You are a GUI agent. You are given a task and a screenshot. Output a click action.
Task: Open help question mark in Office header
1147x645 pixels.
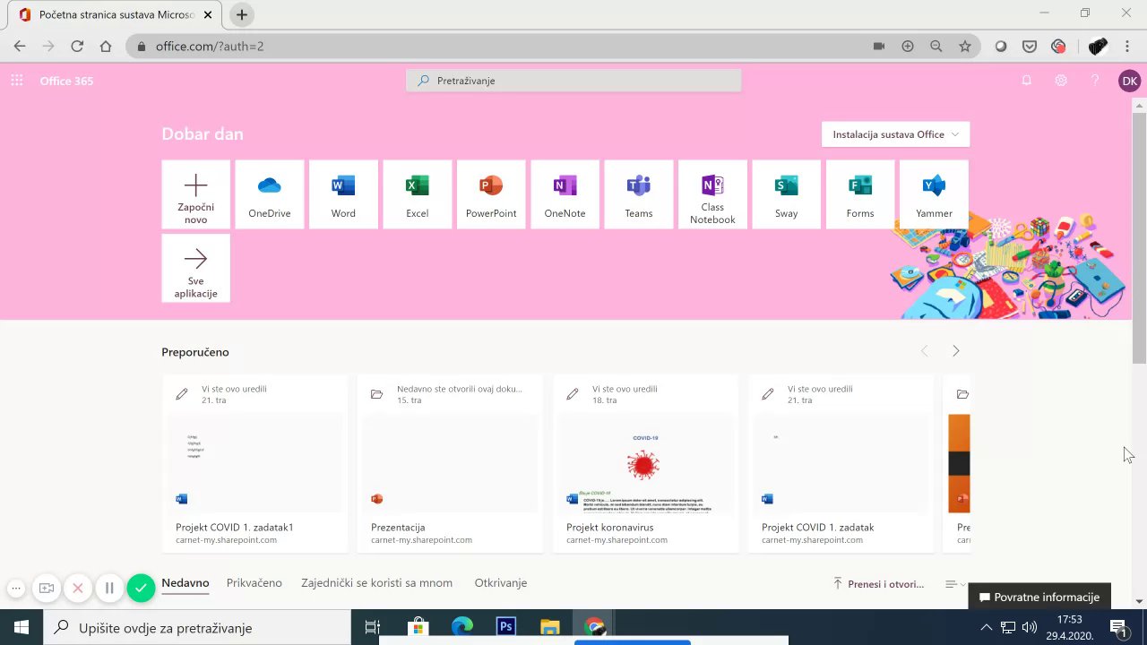click(x=1095, y=81)
